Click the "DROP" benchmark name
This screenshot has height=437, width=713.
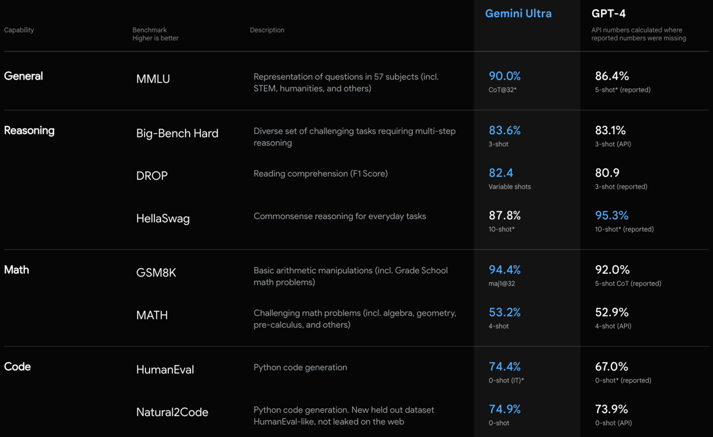(x=152, y=175)
